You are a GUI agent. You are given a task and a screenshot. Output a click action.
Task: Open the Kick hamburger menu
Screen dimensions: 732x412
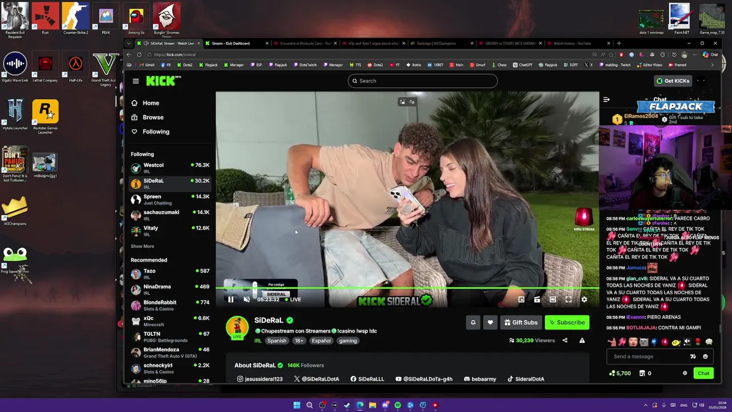pos(136,81)
